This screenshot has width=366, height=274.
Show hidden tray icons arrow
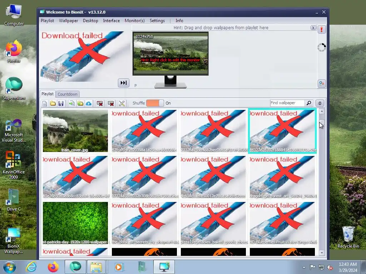coord(304,267)
